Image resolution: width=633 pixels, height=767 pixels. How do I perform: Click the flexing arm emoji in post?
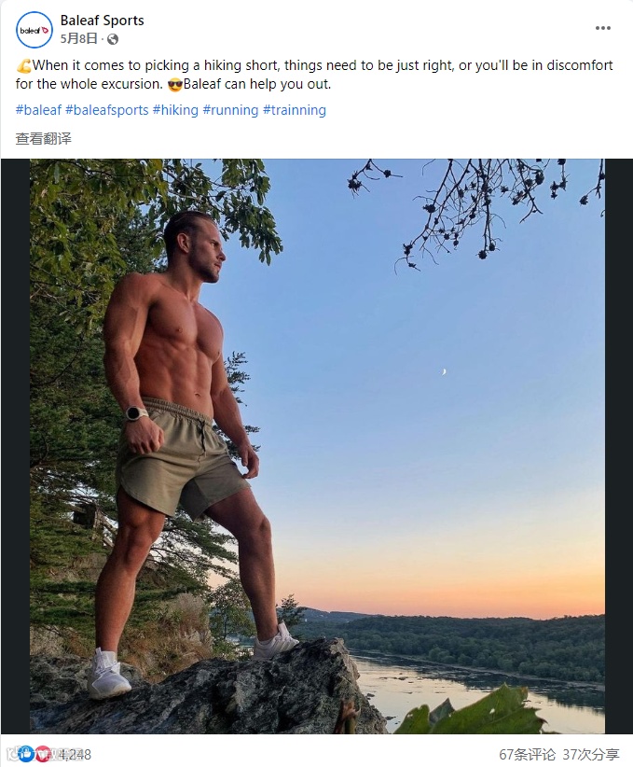[23, 66]
